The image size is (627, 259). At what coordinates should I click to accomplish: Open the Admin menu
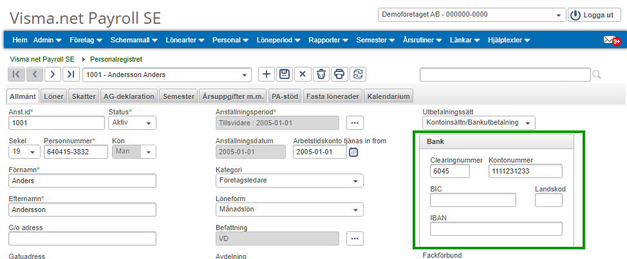[47, 40]
